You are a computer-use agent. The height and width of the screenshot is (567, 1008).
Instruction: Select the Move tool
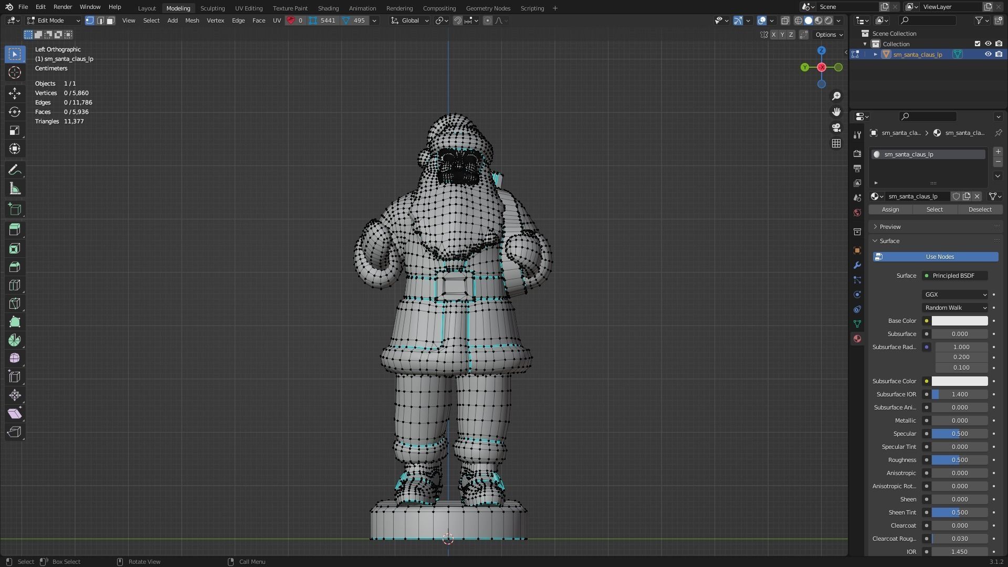tap(15, 93)
